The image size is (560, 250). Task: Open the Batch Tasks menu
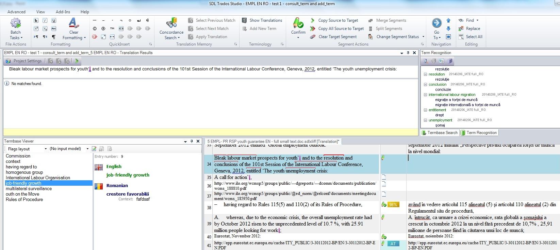point(16,29)
